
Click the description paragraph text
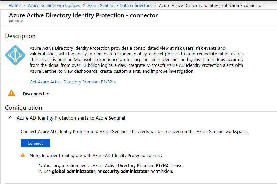(x=137, y=59)
